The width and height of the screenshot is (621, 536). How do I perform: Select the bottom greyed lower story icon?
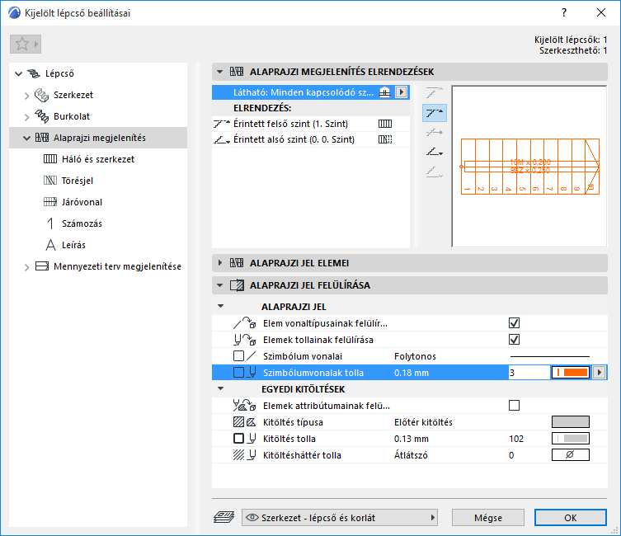pyautogui.click(x=435, y=172)
